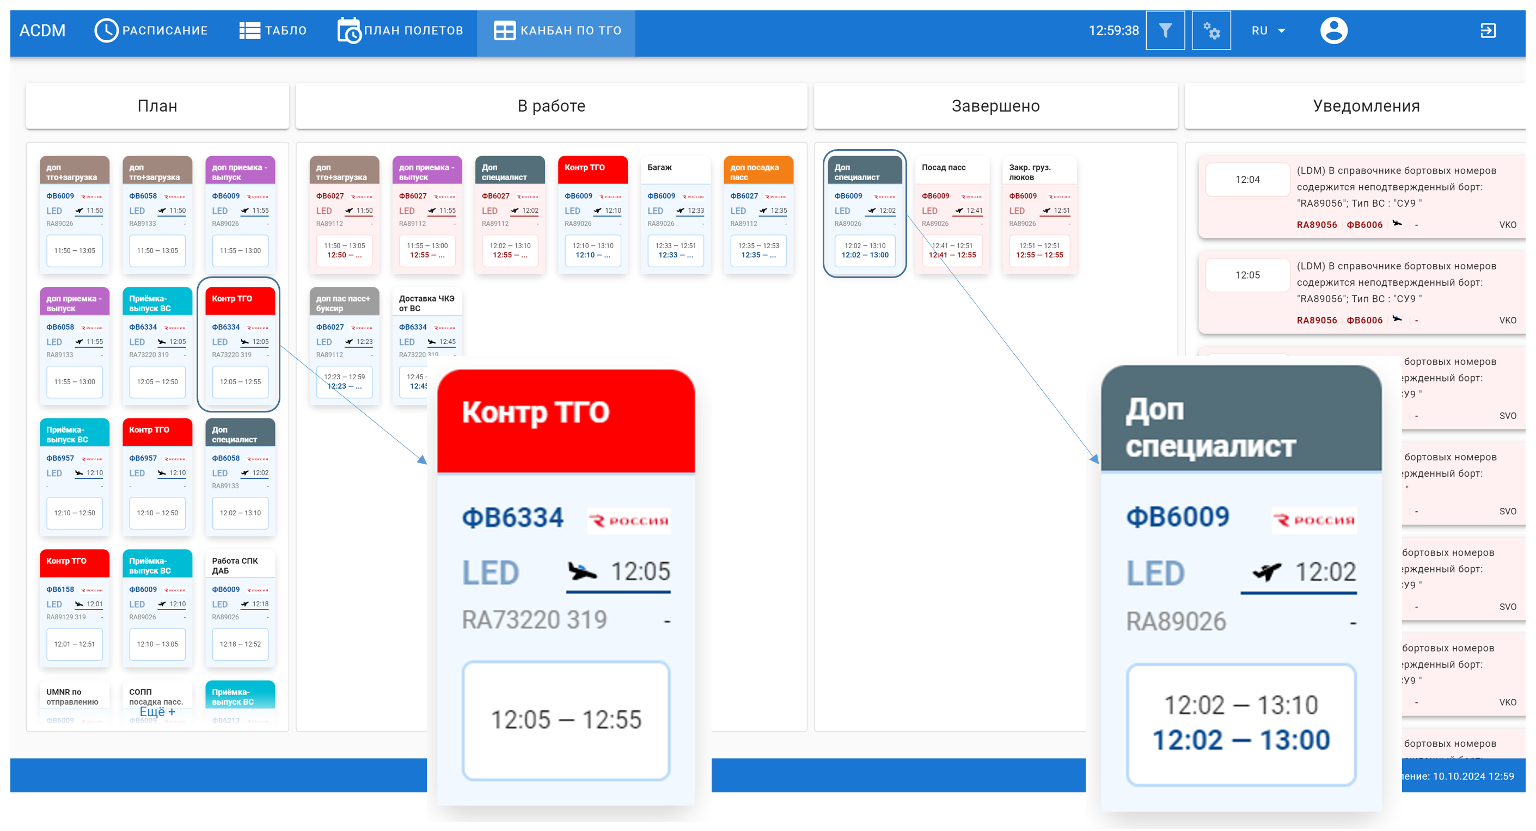Click the 12:02 – 13:00 actual time in the enlarged card
1536x831 pixels.
click(1241, 740)
